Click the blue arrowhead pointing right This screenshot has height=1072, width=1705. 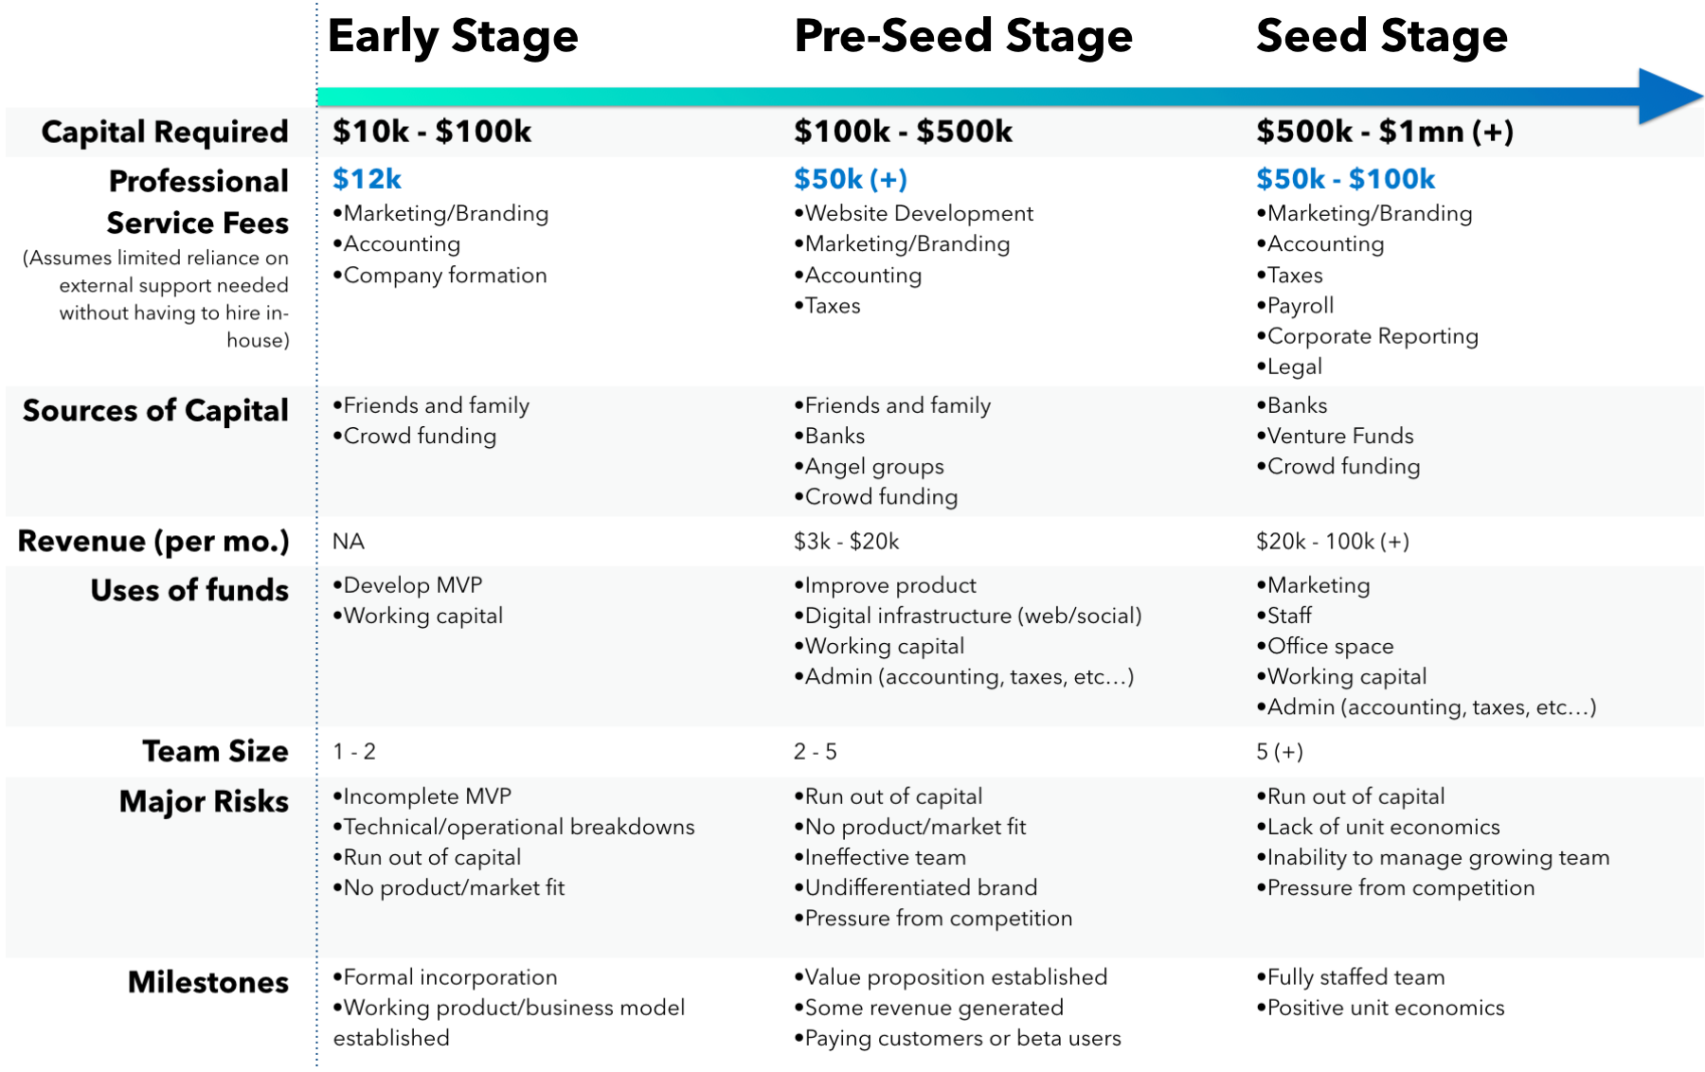1669,96
